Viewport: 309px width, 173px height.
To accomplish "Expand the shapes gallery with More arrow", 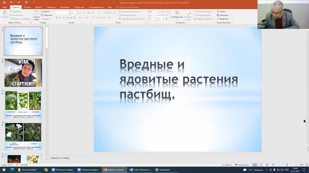I will point(169,18).
